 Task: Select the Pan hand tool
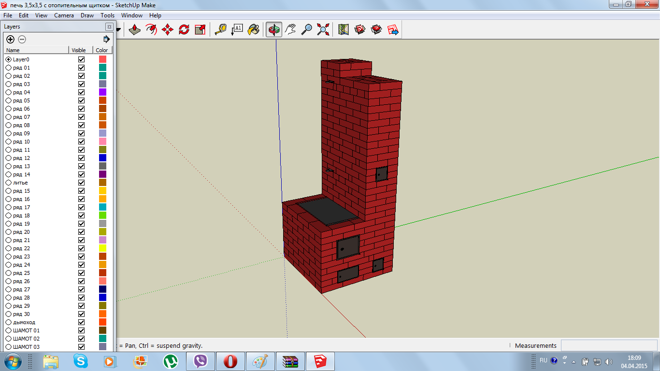(290, 30)
